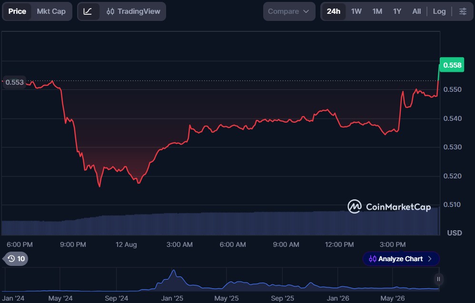Open the chart settings sliders icon
Viewport: 475px width, 303px height.
point(463,11)
